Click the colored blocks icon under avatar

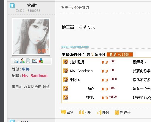tap(41, 60)
